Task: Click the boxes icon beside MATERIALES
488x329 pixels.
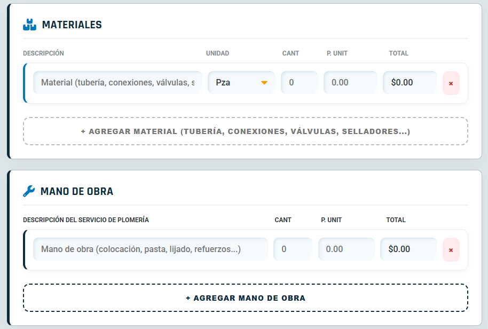Action: pyautogui.click(x=29, y=25)
